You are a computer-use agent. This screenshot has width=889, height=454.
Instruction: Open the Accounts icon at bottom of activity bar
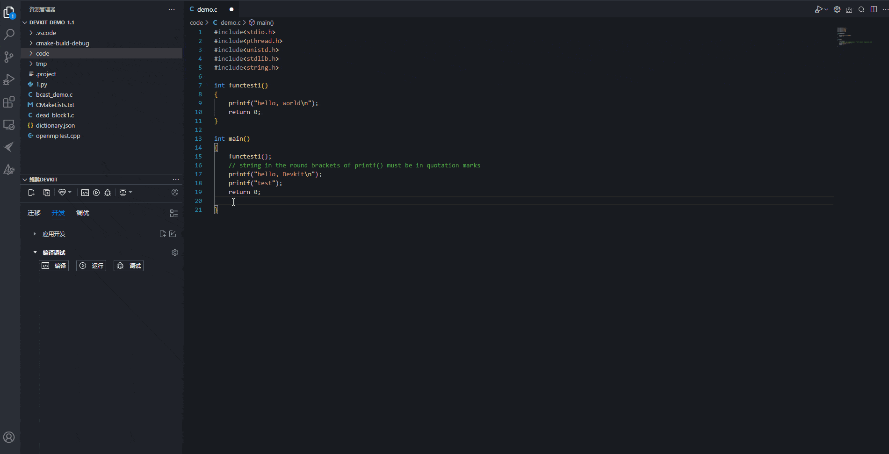pos(9,437)
